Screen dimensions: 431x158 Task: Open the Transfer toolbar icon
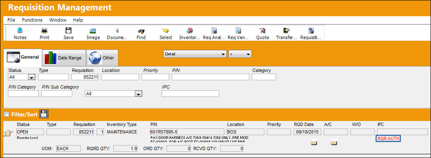(286, 34)
